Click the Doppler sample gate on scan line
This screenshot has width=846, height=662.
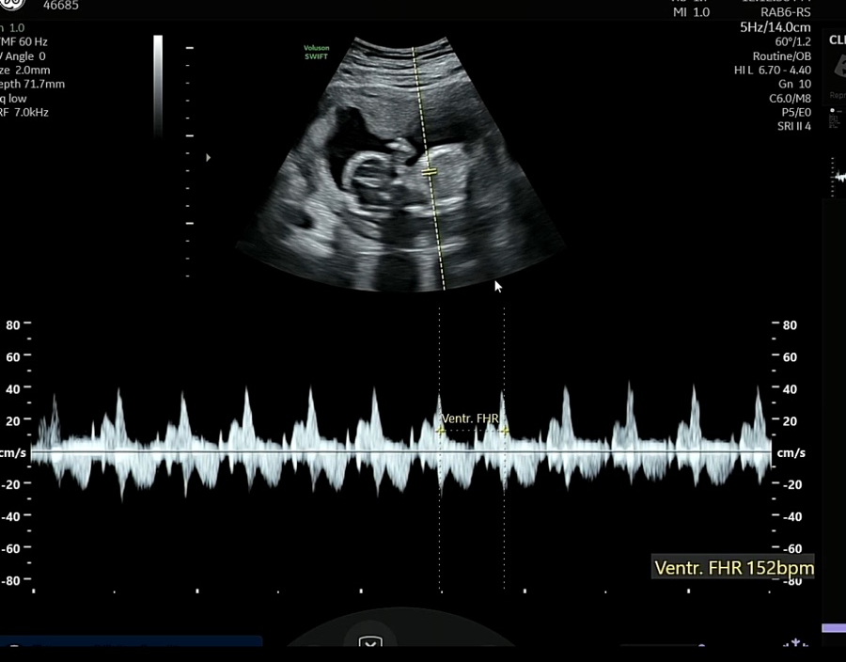pyautogui.click(x=430, y=173)
